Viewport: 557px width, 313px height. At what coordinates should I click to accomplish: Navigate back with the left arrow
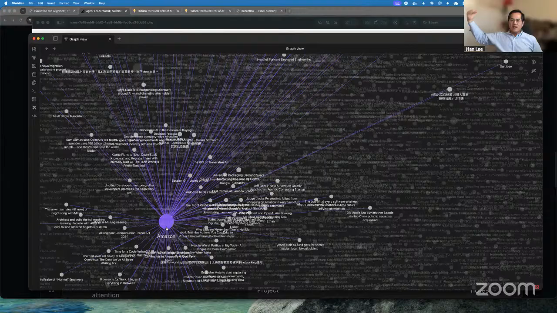(x=47, y=49)
